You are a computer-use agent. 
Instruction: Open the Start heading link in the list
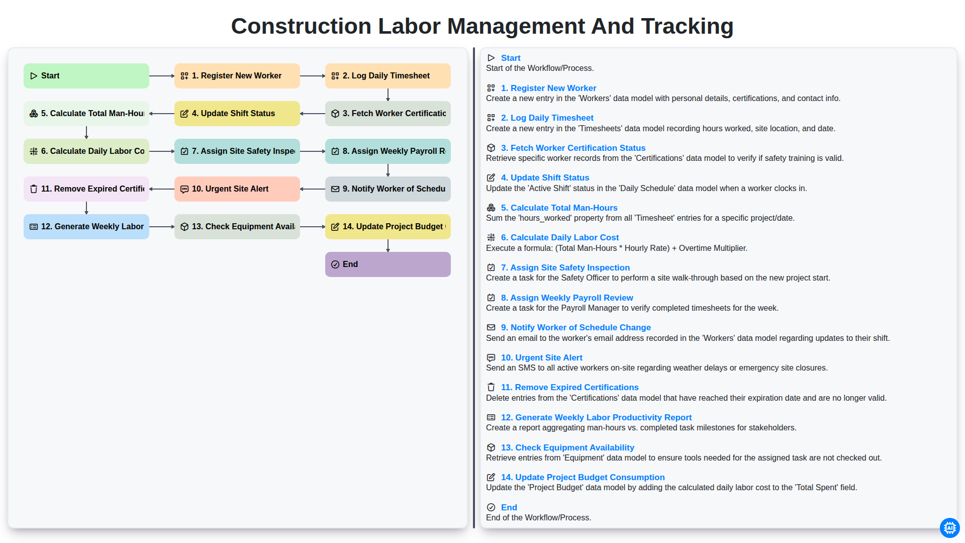[x=511, y=58]
